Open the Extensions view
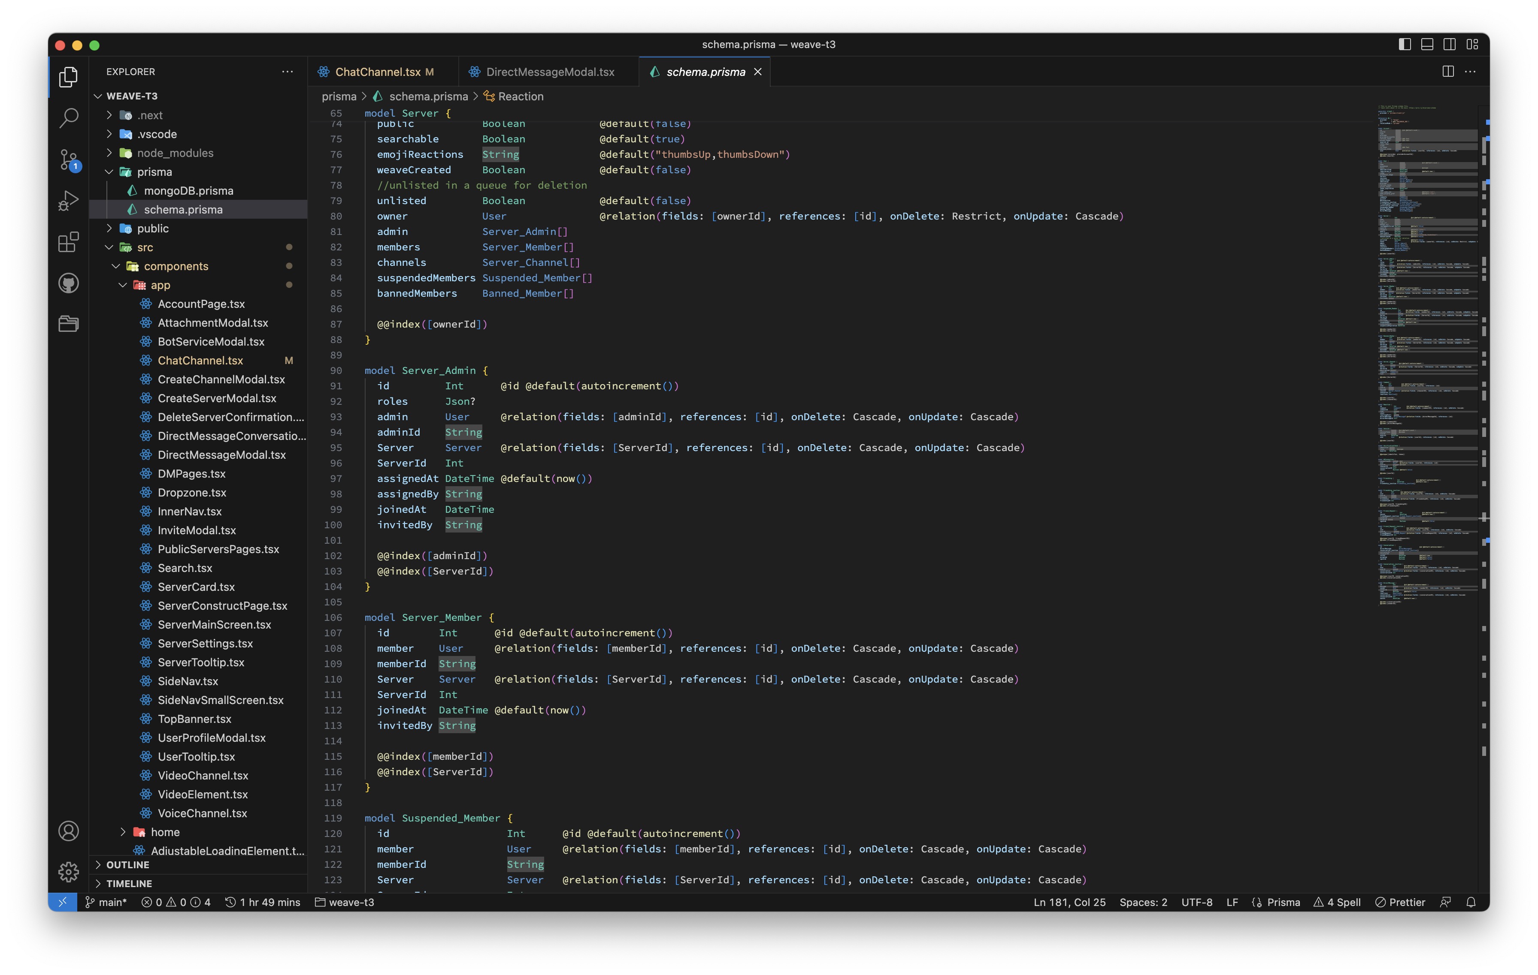The image size is (1538, 975). (68, 242)
